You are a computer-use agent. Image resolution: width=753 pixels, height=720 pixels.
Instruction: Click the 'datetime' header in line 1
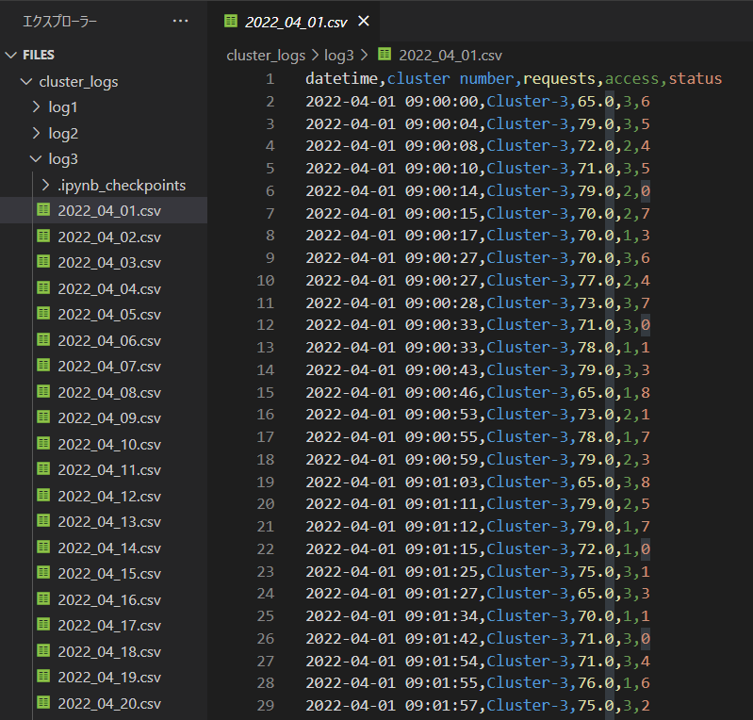341,78
